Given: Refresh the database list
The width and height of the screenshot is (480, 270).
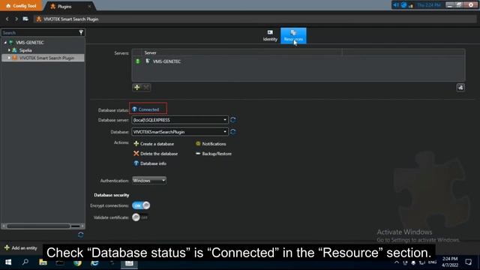Looking at the screenshot, I should point(233,132).
